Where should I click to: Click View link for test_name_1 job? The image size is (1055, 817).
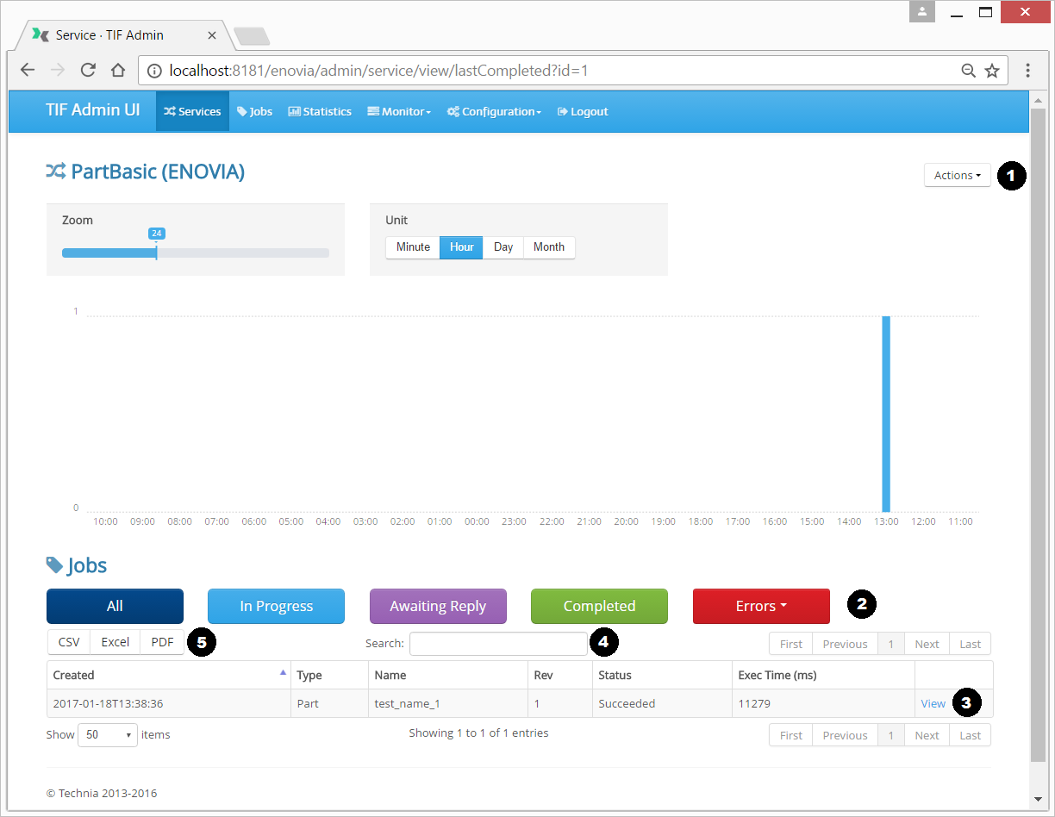(x=933, y=704)
